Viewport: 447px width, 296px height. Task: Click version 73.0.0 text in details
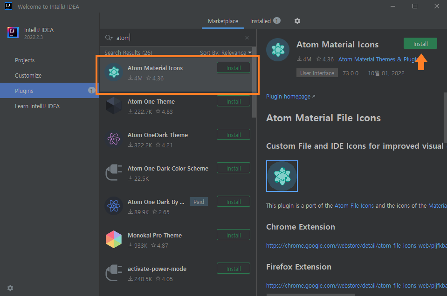351,73
